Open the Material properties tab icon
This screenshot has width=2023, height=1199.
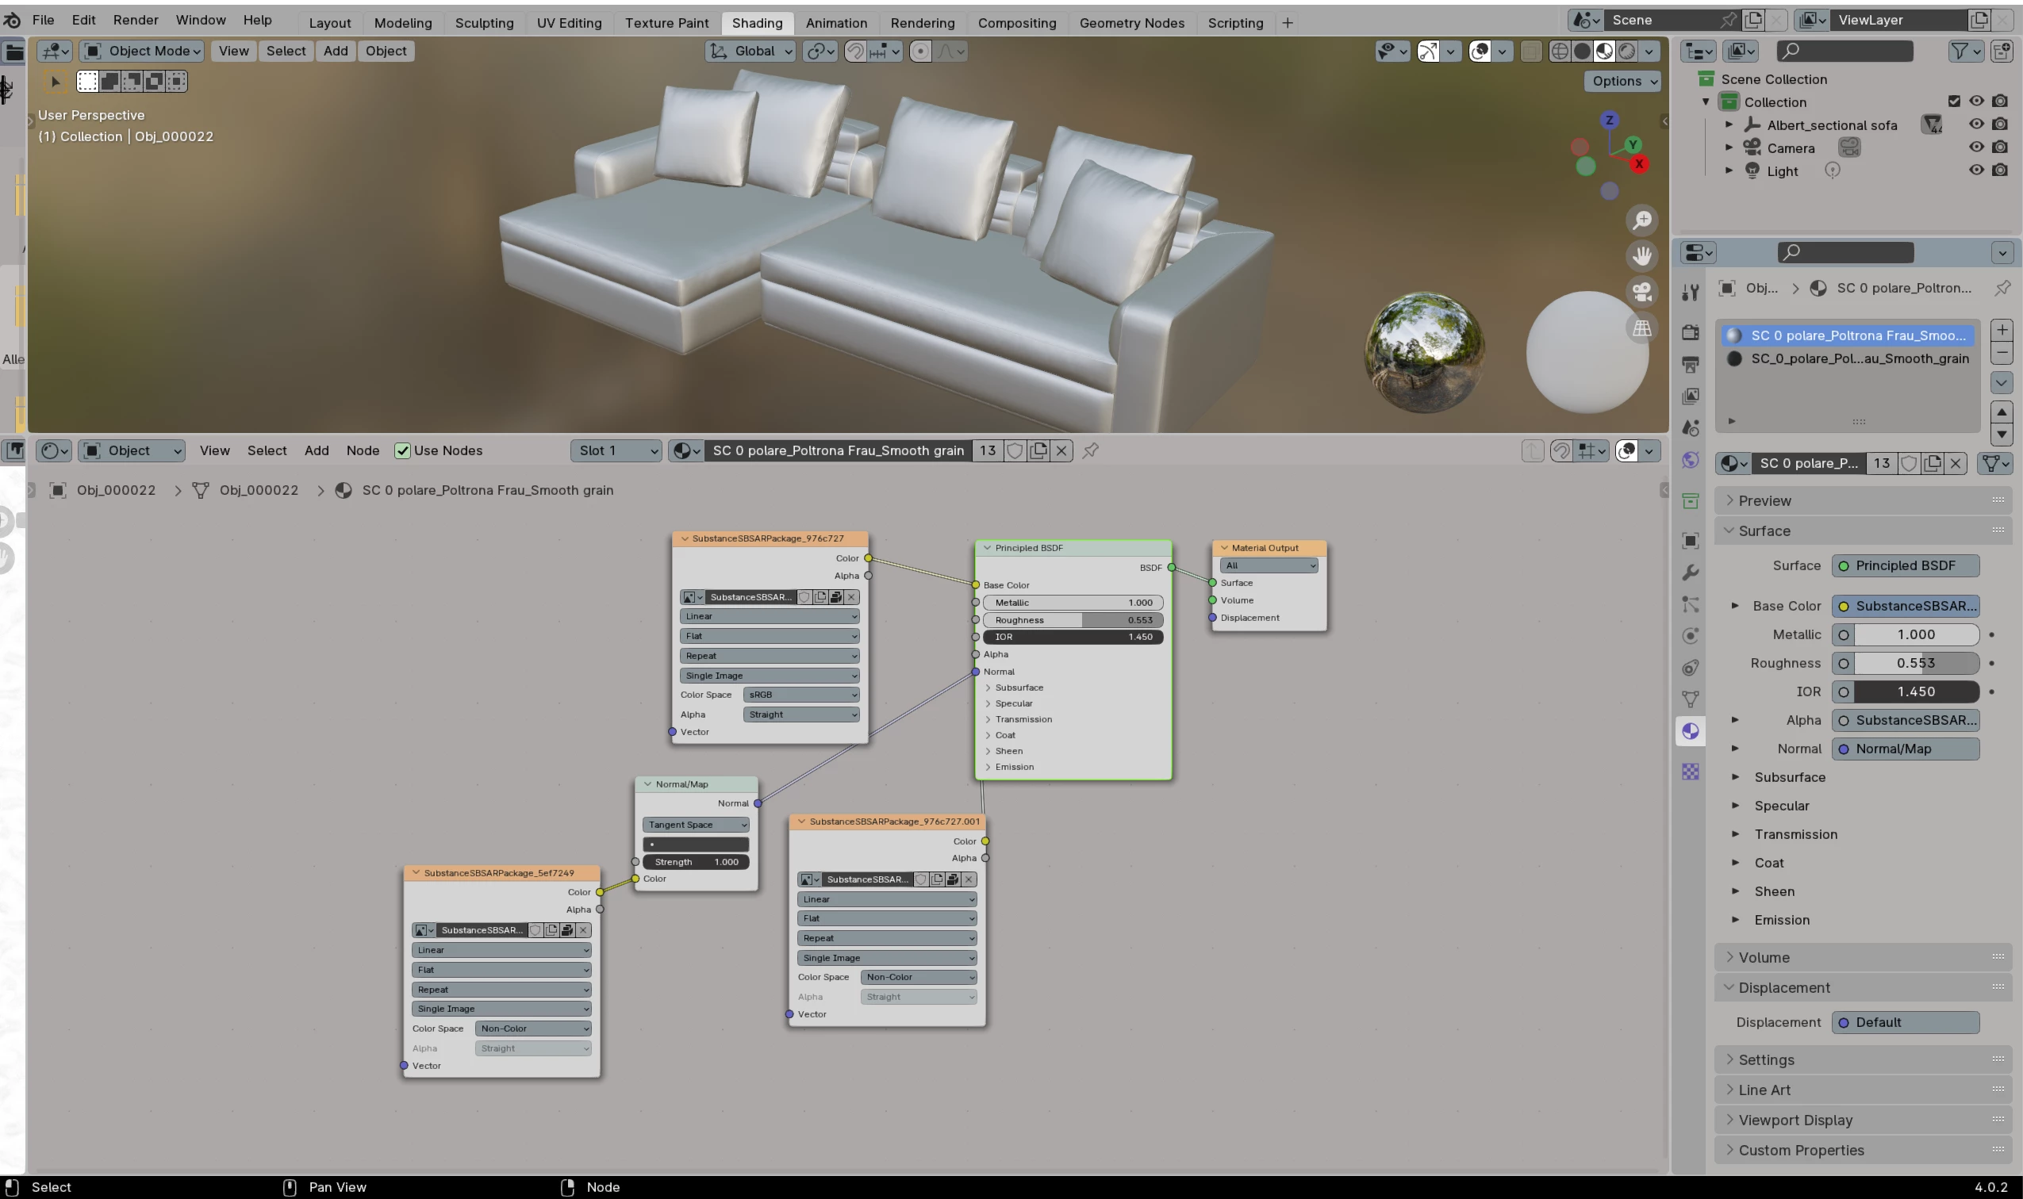click(1690, 732)
